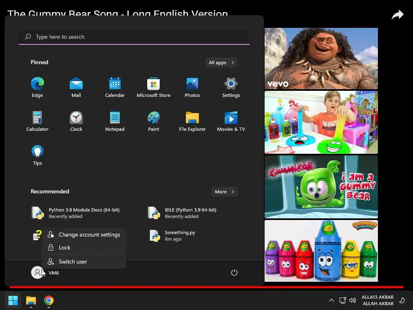
Task: Select Switch user from the account menu
Action: point(84,262)
